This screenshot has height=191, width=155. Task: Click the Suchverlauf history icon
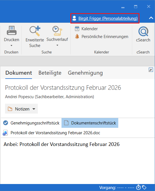(x=57, y=30)
